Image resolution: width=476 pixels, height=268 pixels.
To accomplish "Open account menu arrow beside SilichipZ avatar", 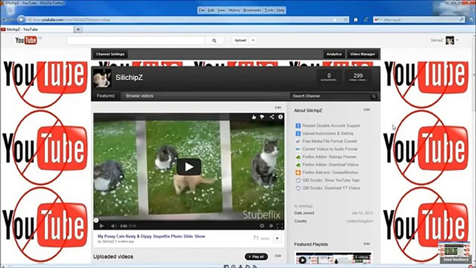I will click(457, 40).
